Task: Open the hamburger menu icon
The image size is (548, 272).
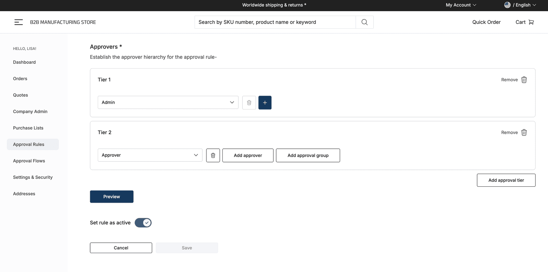Action: pyautogui.click(x=18, y=22)
